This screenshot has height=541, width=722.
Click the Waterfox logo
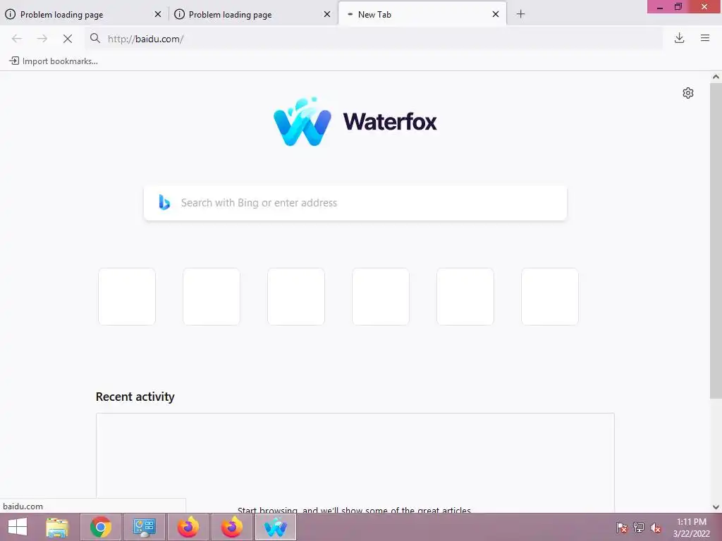tap(355, 122)
